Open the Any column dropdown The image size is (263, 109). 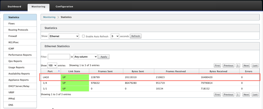pyautogui.click(x=85, y=57)
